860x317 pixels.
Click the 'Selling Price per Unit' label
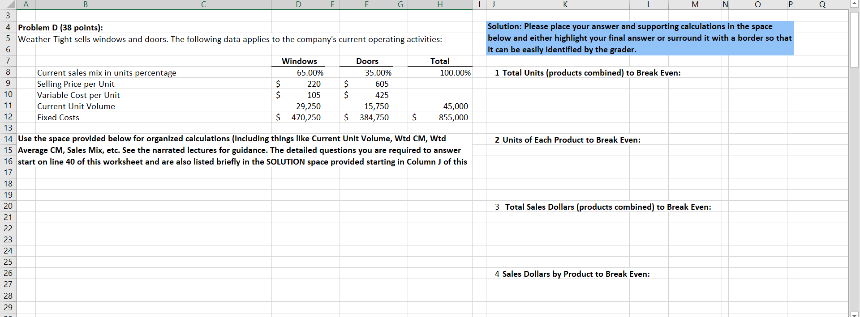pos(76,84)
